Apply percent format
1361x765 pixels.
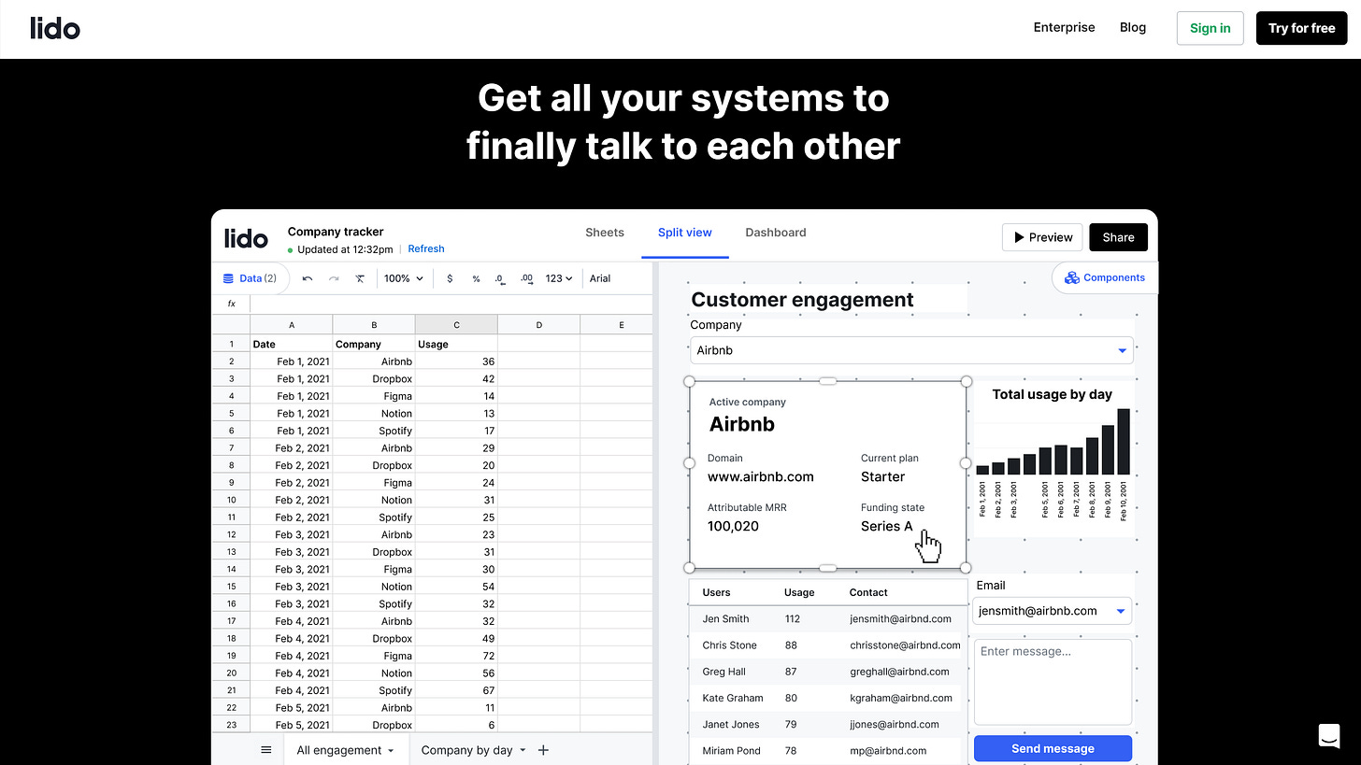coord(476,278)
